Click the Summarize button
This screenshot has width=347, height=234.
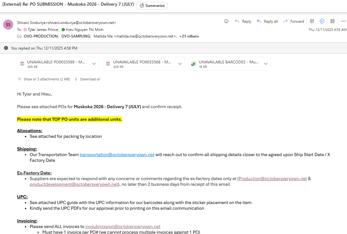pyautogui.click(x=152, y=6)
